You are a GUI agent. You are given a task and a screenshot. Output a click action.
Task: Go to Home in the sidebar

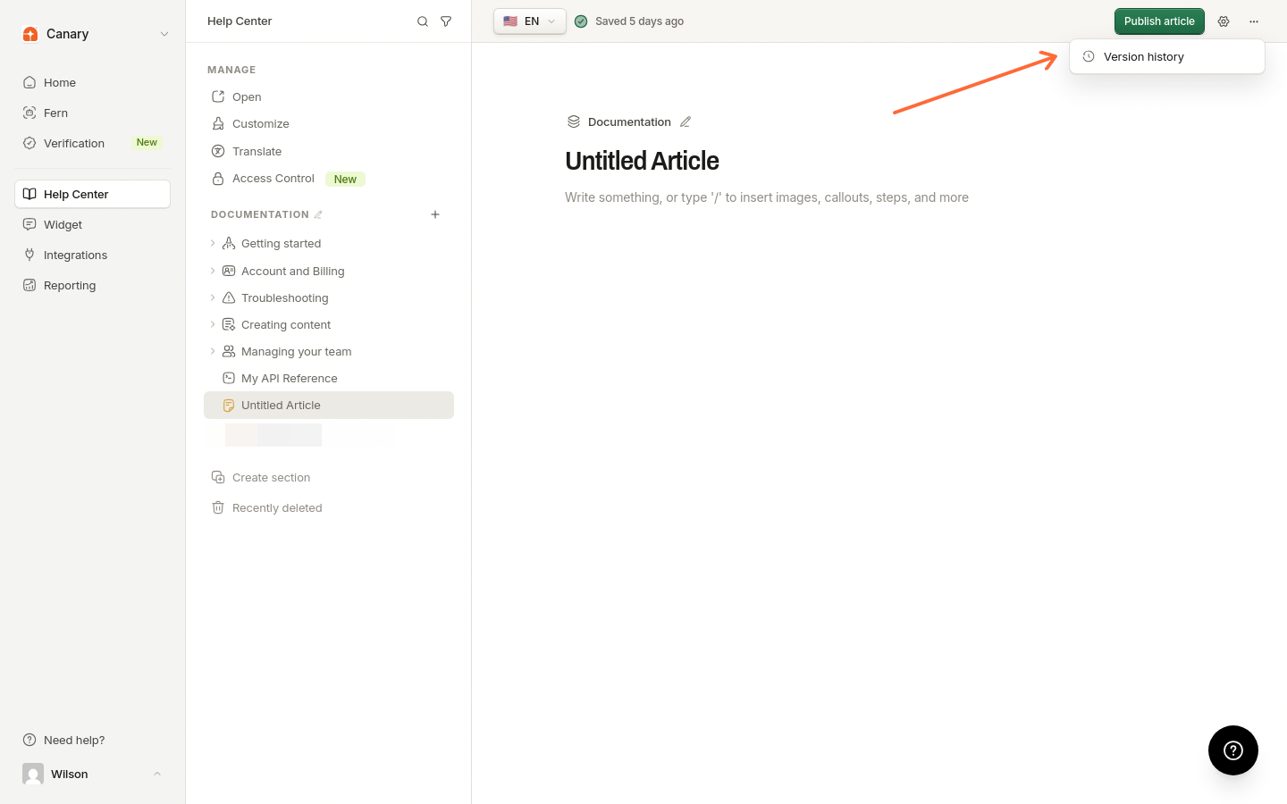[92, 82]
